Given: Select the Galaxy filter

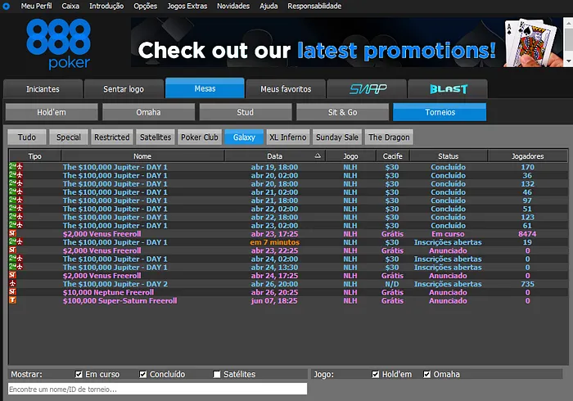Looking at the screenshot, I should tap(244, 137).
